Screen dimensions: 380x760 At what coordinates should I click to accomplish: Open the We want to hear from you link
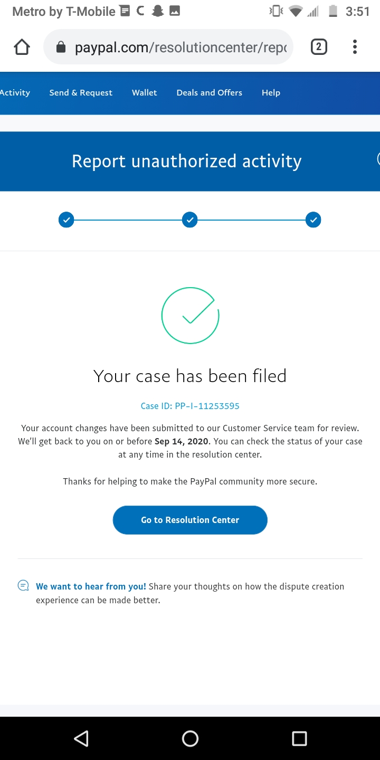point(90,586)
